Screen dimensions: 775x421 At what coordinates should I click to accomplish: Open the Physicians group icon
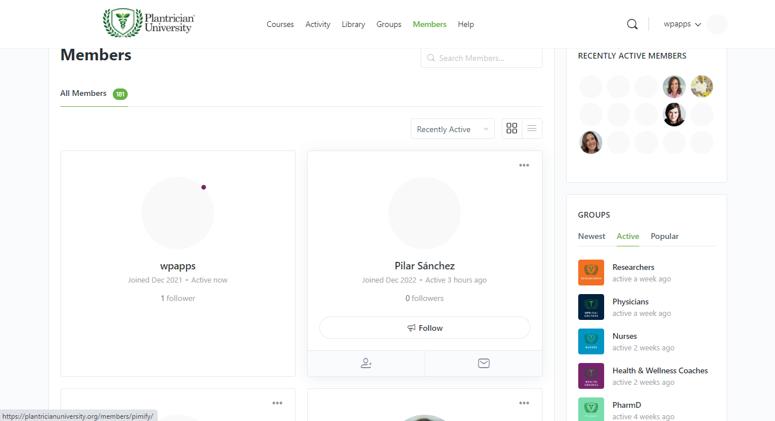pos(591,307)
